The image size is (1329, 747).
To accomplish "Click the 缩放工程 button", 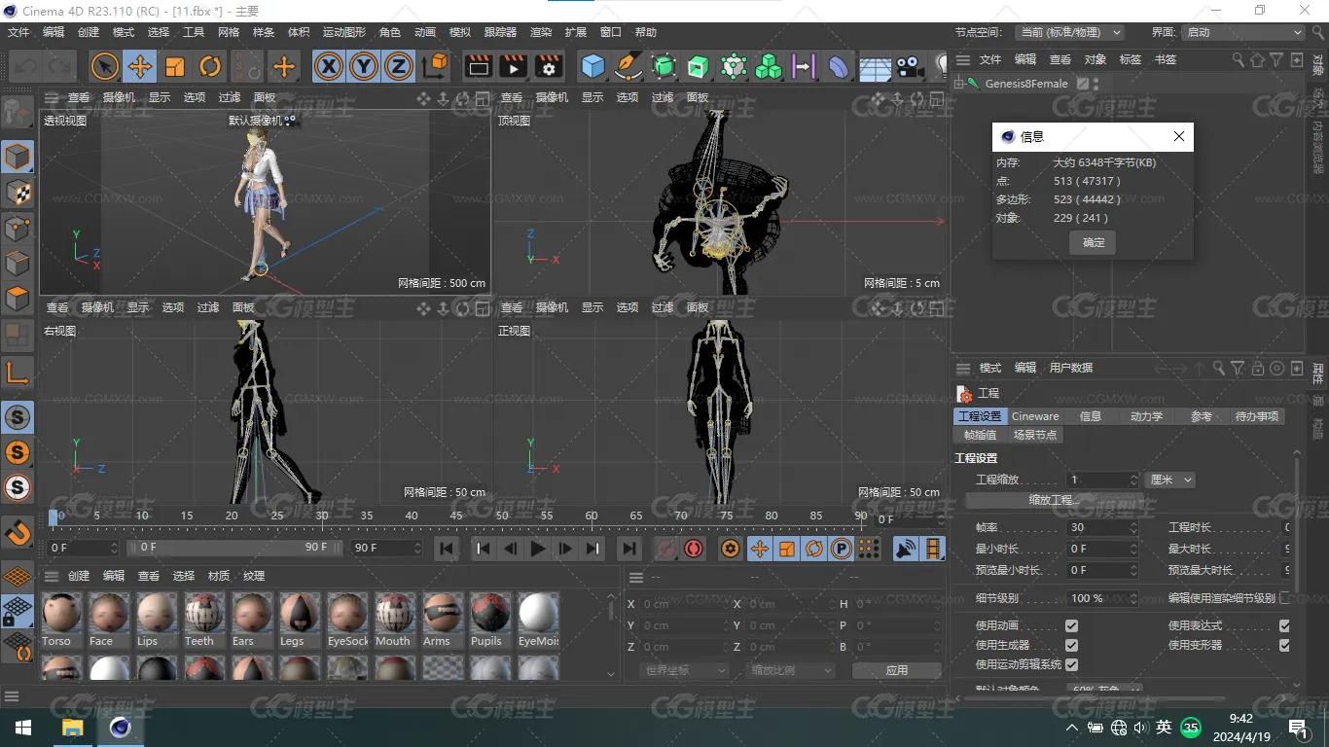I will (x=1055, y=500).
